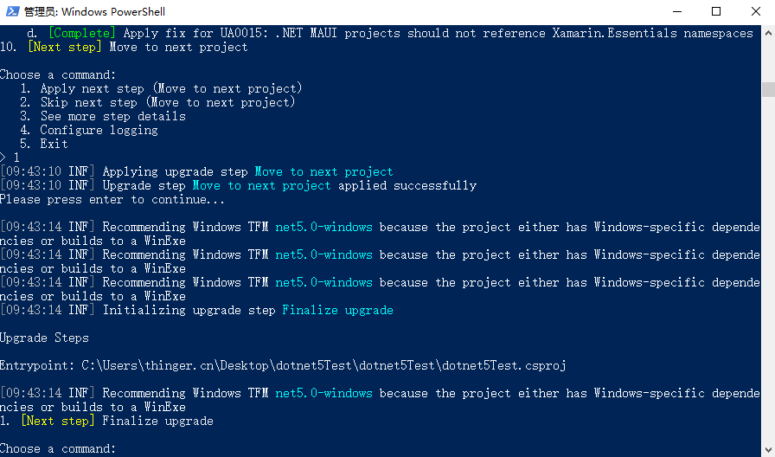Maximize the PowerShell window
Viewport: 775px width, 457px height.
(x=716, y=11)
